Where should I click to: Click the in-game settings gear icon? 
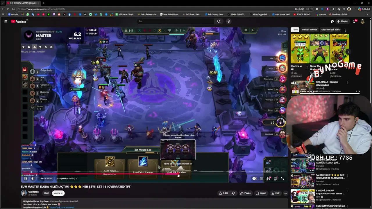click(x=253, y=30)
